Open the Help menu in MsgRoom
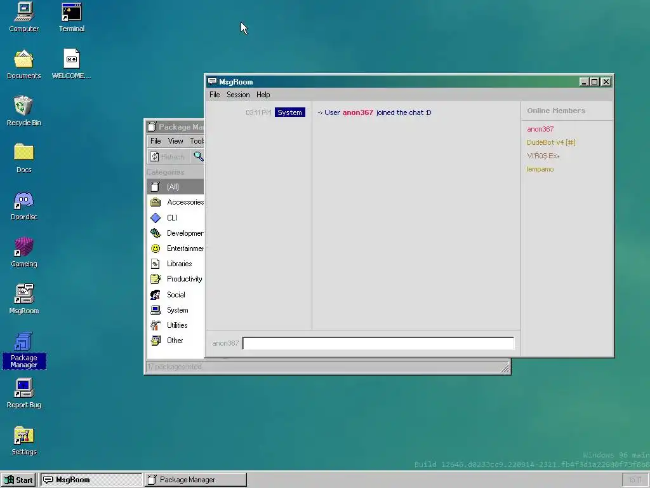650x488 pixels. (x=263, y=95)
